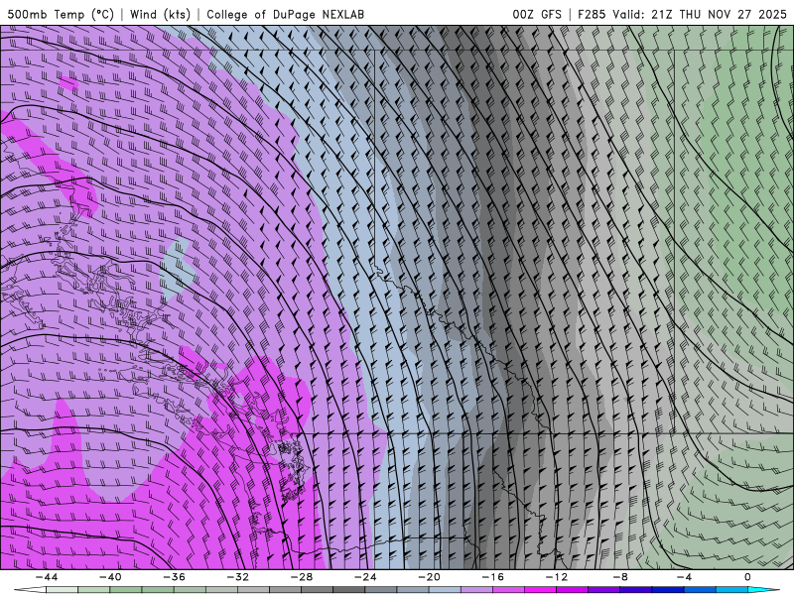Click the -4 color bar label
This screenshot has width=794, height=595.
tap(684, 577)
